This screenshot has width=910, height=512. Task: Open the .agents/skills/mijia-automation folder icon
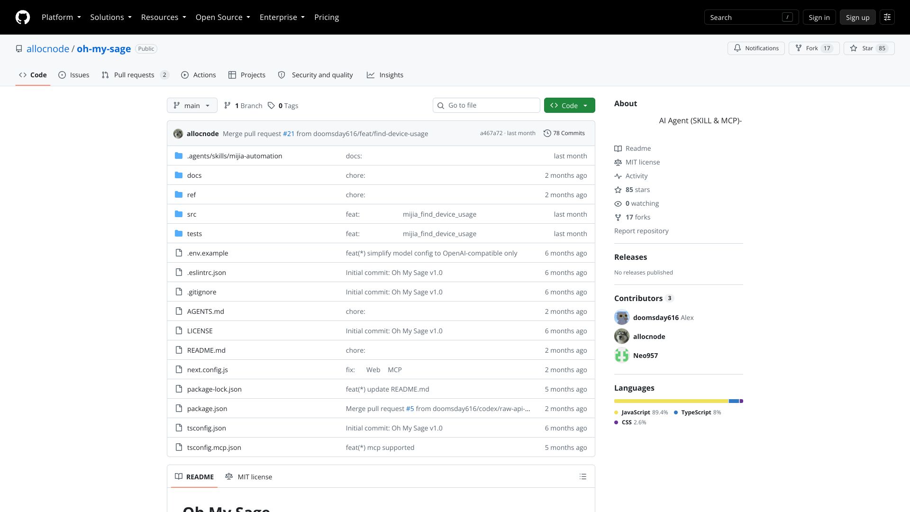[x=179, y=156]
